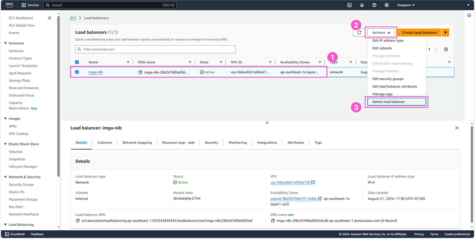Open Create load balancer dropdown arrow
Viewport: 475px width, 239px height.
click(445, 32)
